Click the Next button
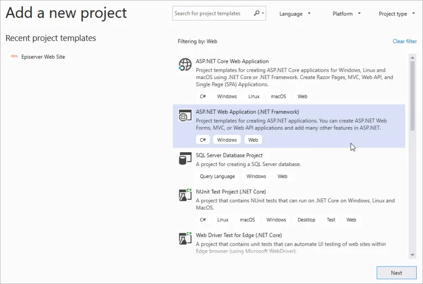423x284 pixels. (396, 273)
